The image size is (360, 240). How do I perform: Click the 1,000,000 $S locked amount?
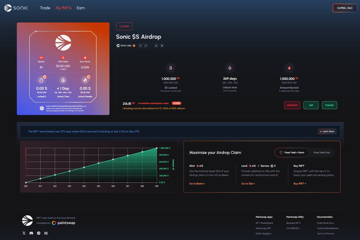(x=170, y=79)
